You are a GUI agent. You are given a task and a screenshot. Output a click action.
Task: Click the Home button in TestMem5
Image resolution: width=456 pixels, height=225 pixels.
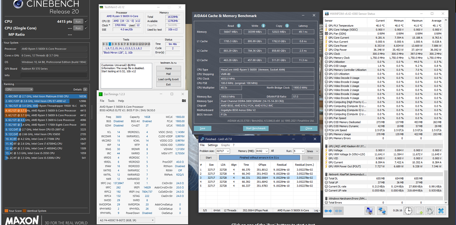(168, 68)
